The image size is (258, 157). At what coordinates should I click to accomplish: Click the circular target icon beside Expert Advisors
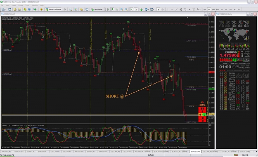coord(65,9)
